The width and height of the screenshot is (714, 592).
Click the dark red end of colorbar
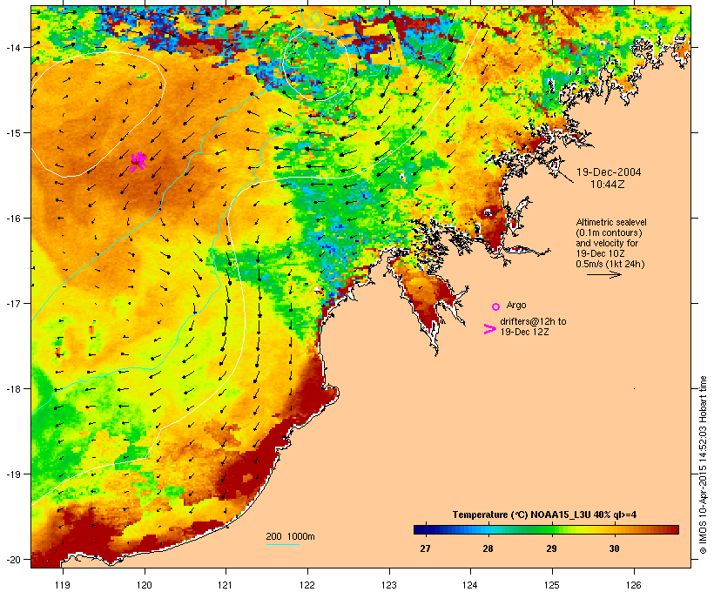pyautogui.click(x=673, y=529)
